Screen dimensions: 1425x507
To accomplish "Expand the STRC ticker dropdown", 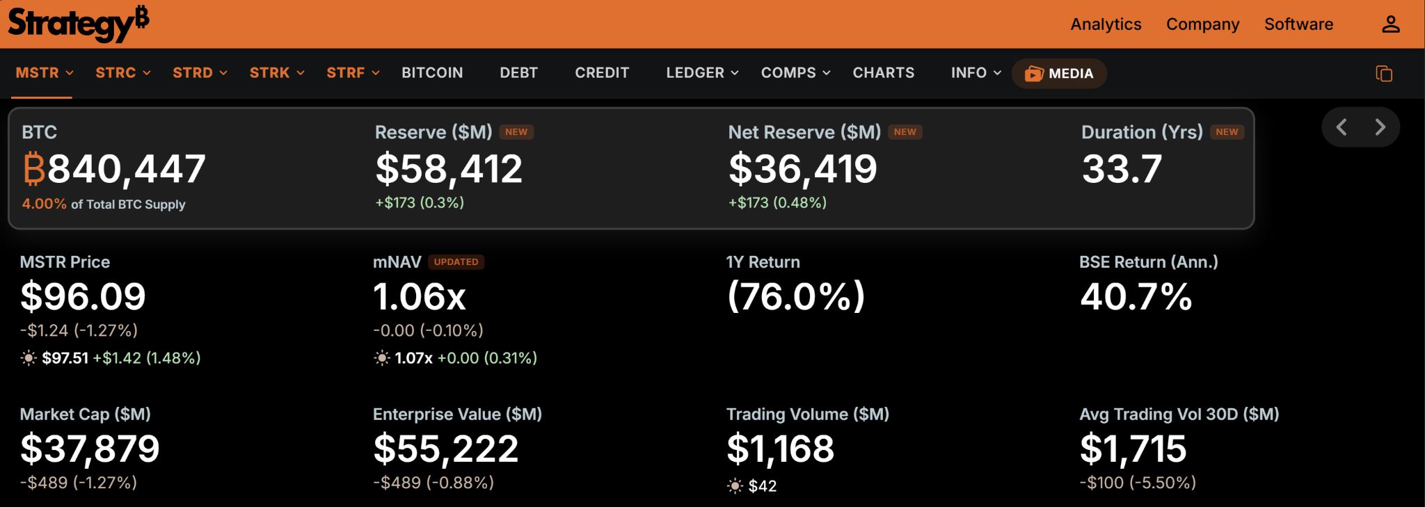I will tap(123, 72).
